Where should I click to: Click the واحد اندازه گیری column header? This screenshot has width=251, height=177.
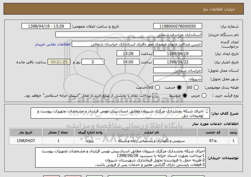90,133
